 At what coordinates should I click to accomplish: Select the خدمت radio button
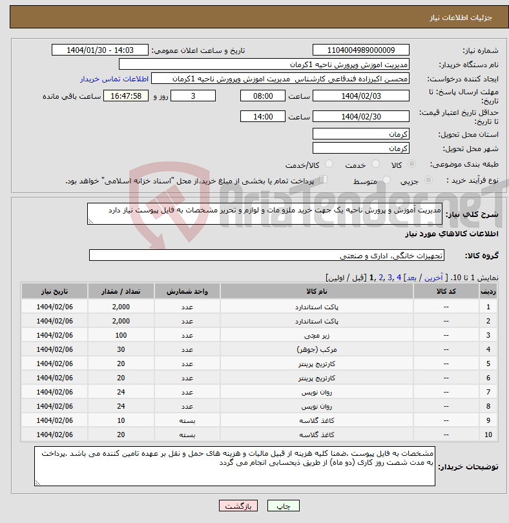click(375, 164)
